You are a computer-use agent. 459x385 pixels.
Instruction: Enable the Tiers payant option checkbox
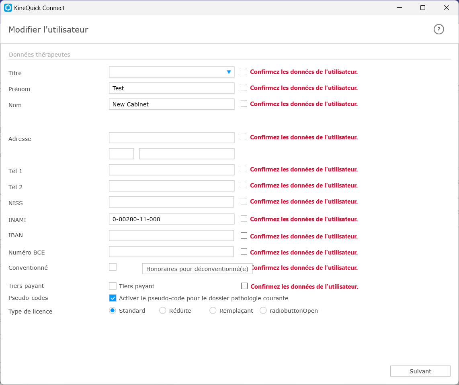[113, 286]
